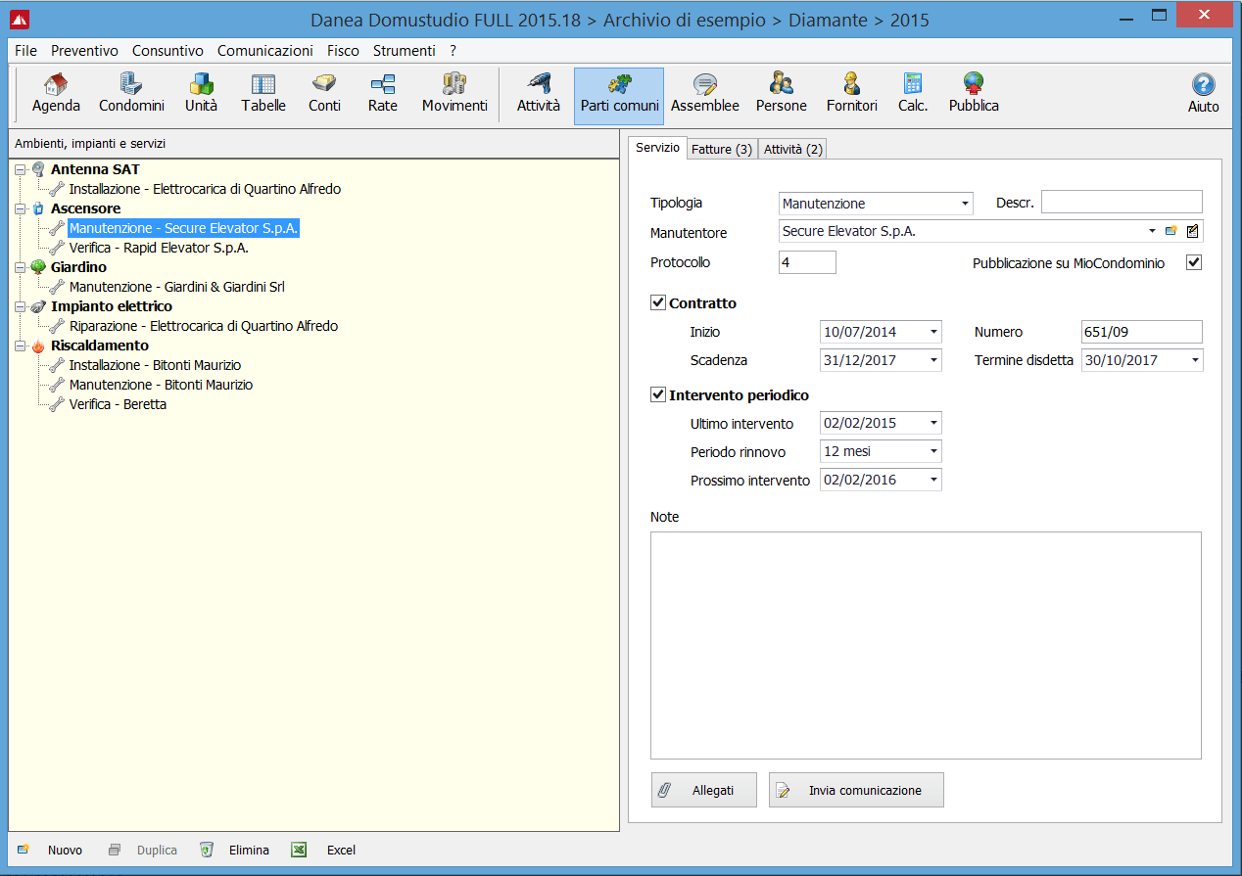1242x876 pixels.
Task: Open the Ultimo intervento date dropdown
Action: point(933,423)
